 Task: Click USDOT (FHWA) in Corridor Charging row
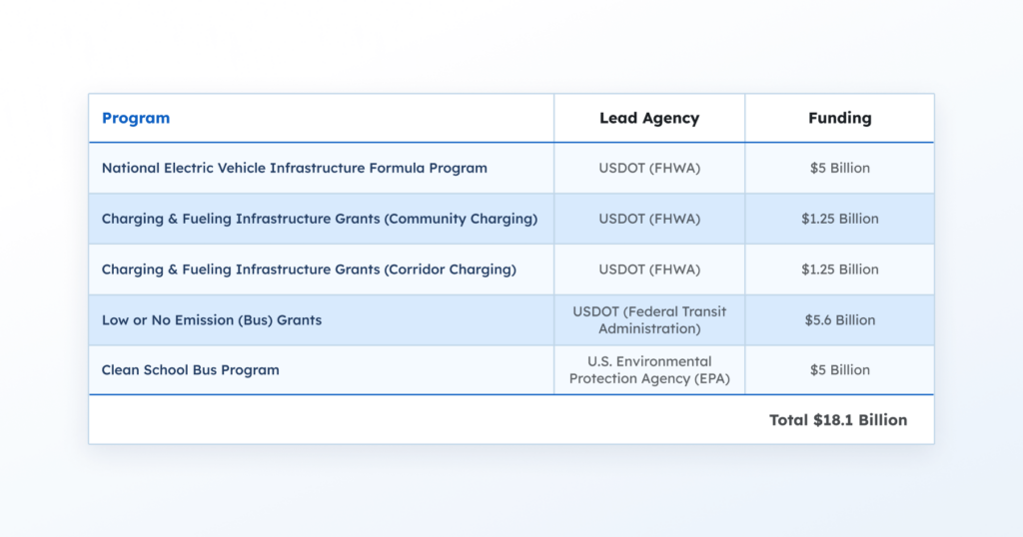point(649,269)
